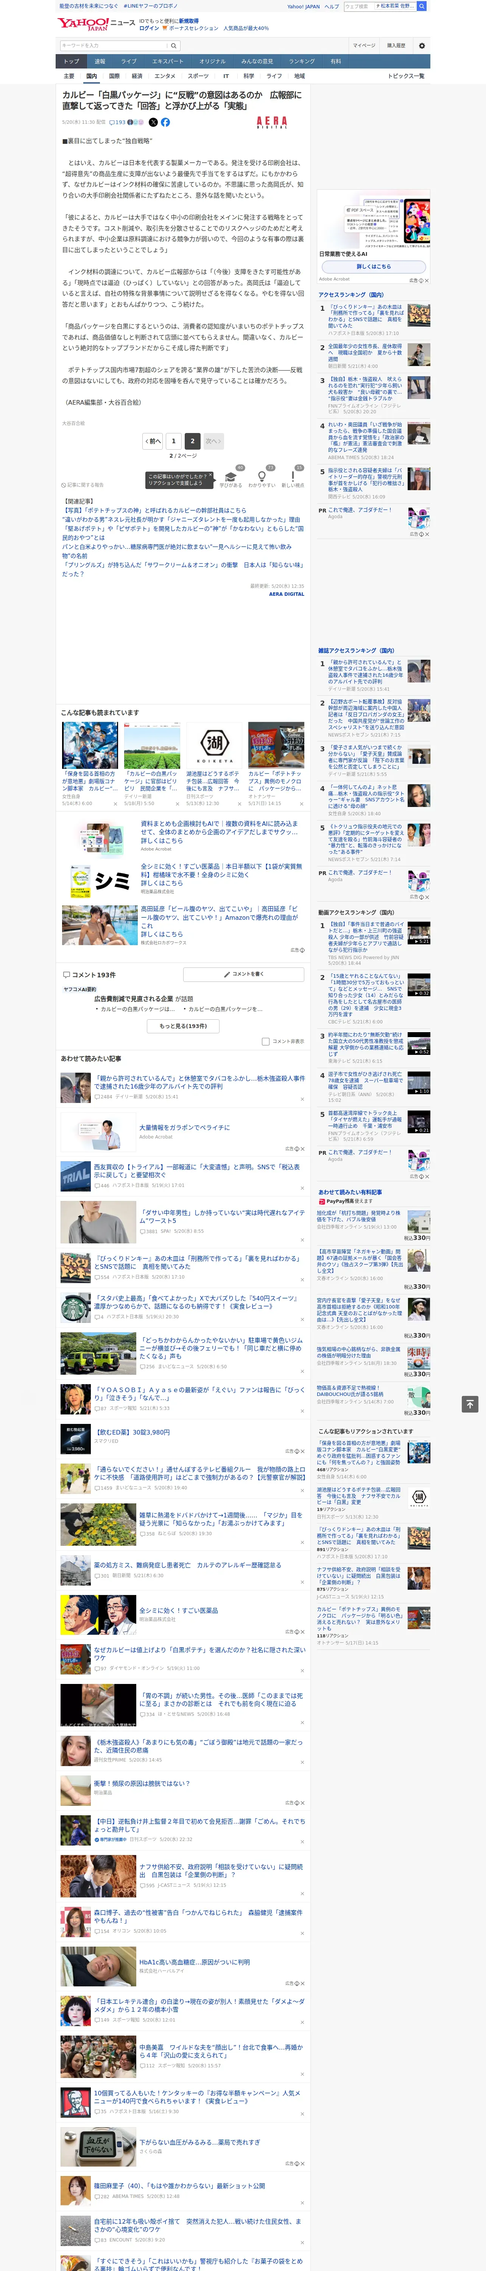
Task: Select the みんなの意見 main tab
Action: tap(257, 62)
